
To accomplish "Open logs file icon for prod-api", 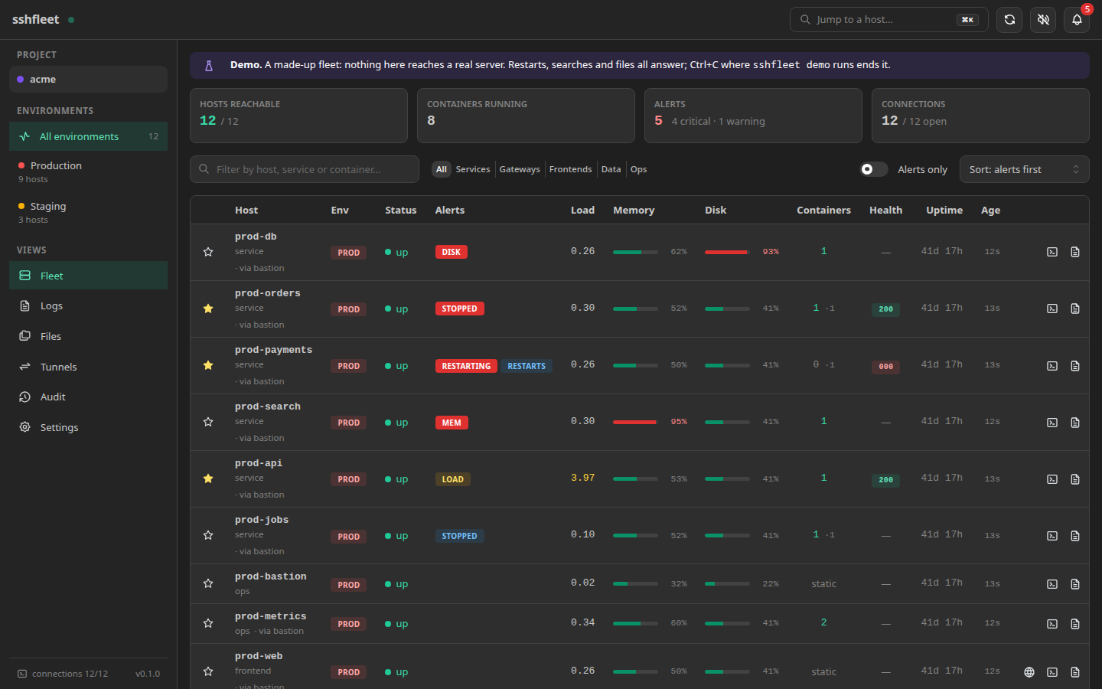I will click(1075, 479).
